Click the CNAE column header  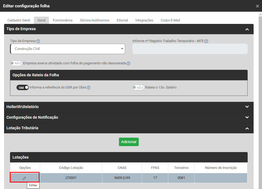tap(122, 168)
